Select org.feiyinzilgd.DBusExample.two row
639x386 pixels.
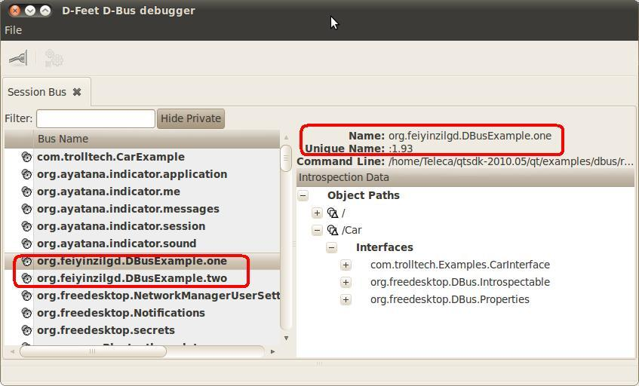142,278
